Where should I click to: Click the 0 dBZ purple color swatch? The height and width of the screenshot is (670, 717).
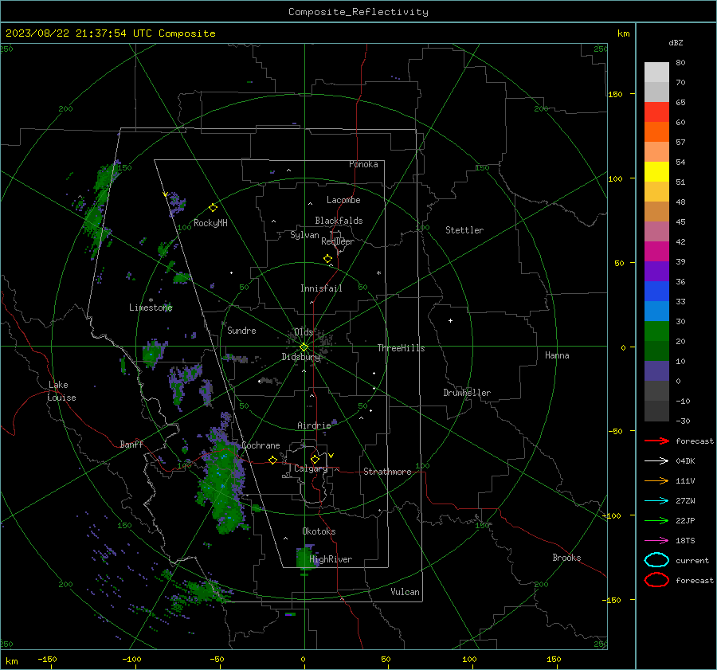[x=656, y=370]
